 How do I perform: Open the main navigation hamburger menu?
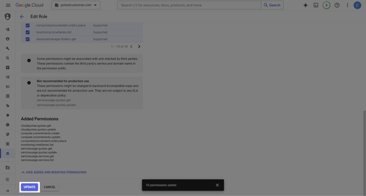point(8,5)
